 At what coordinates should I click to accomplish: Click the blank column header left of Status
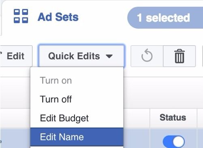[137, 118]
